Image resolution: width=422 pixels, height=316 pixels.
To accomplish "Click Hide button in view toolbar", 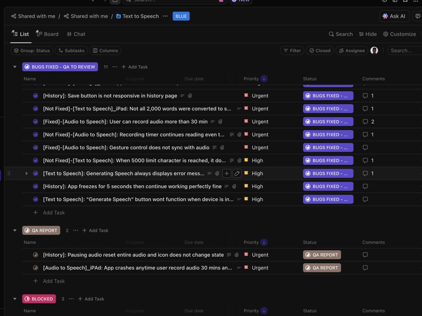I will (x=368, y=34).
